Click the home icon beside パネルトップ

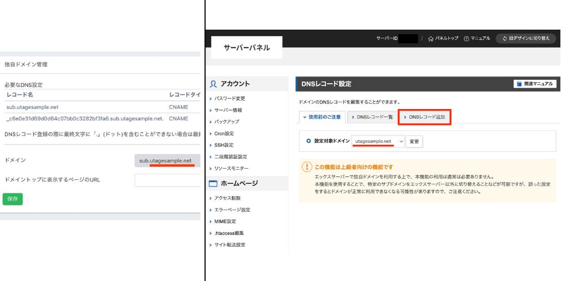[x=431, y=38]
